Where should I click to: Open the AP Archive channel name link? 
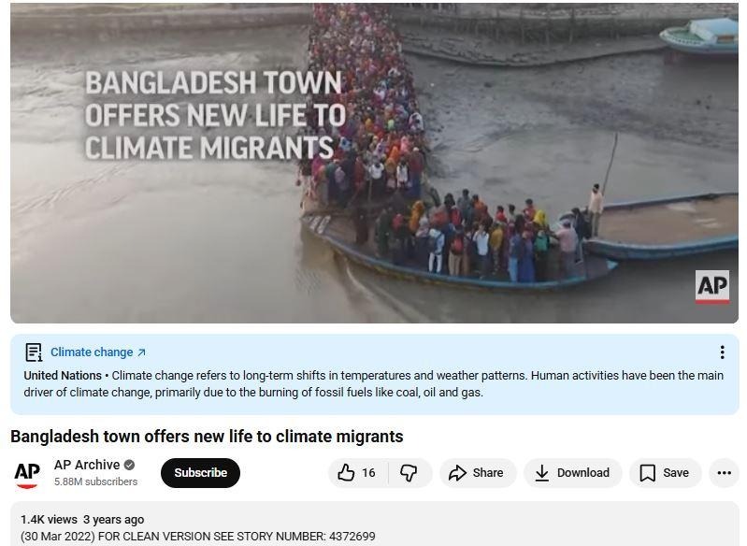pos(87,465)
